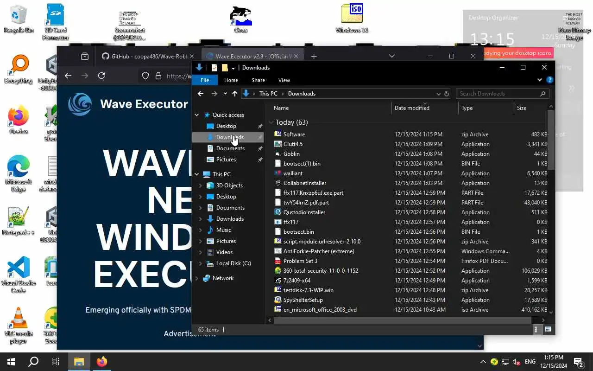Open a new tab in Firefox
Screen dimensions: 593x371
pyautogui.click(x=314, y=57)
